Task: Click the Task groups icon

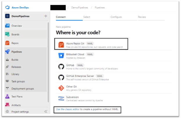Action: (7, 81)
